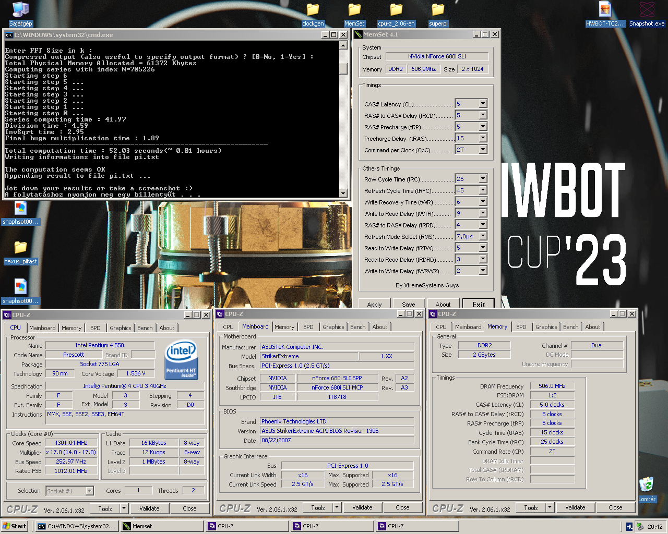Click the StrikerExtreme model field

point(309,356)
